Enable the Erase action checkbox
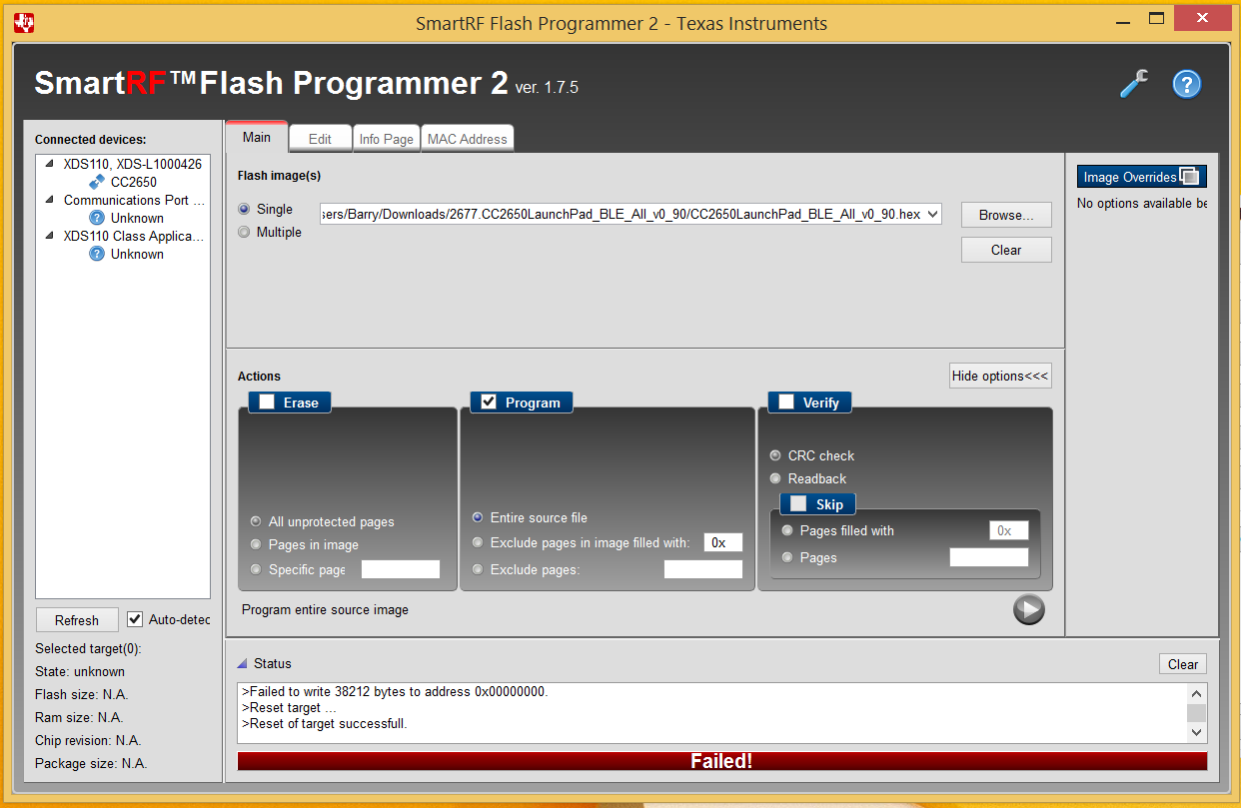 pos(267,403)
